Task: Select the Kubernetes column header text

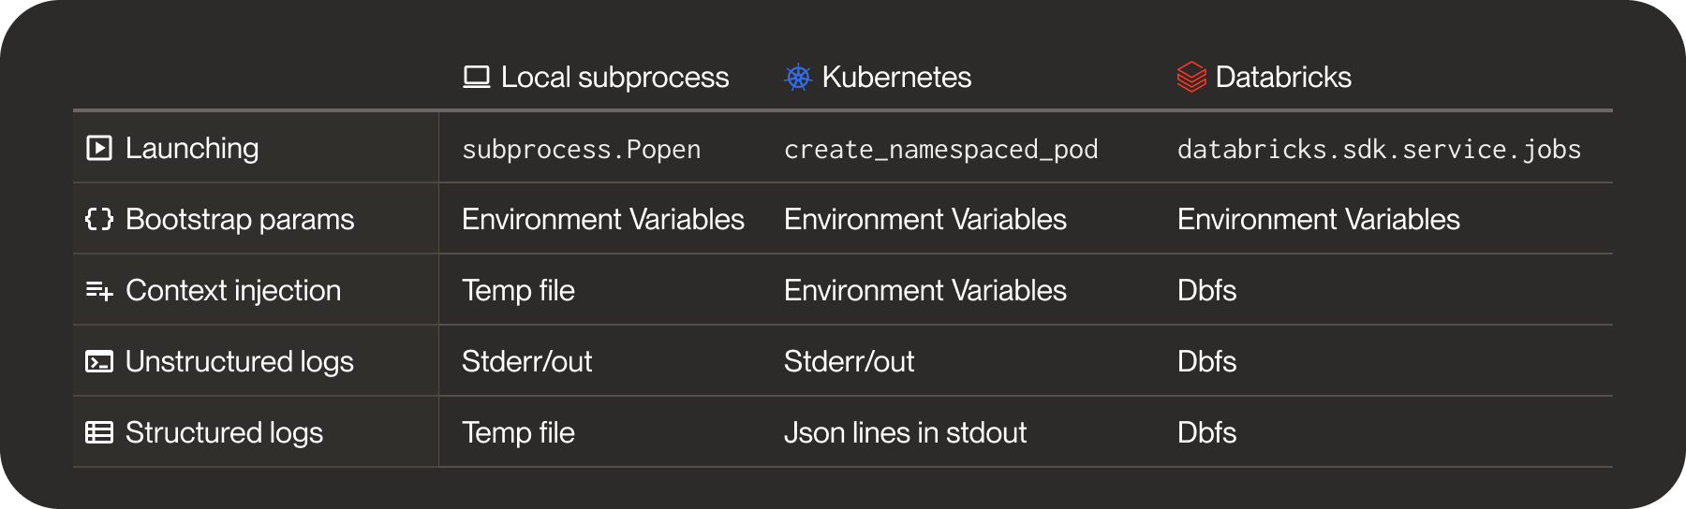Action: click(x=896, y=77)
